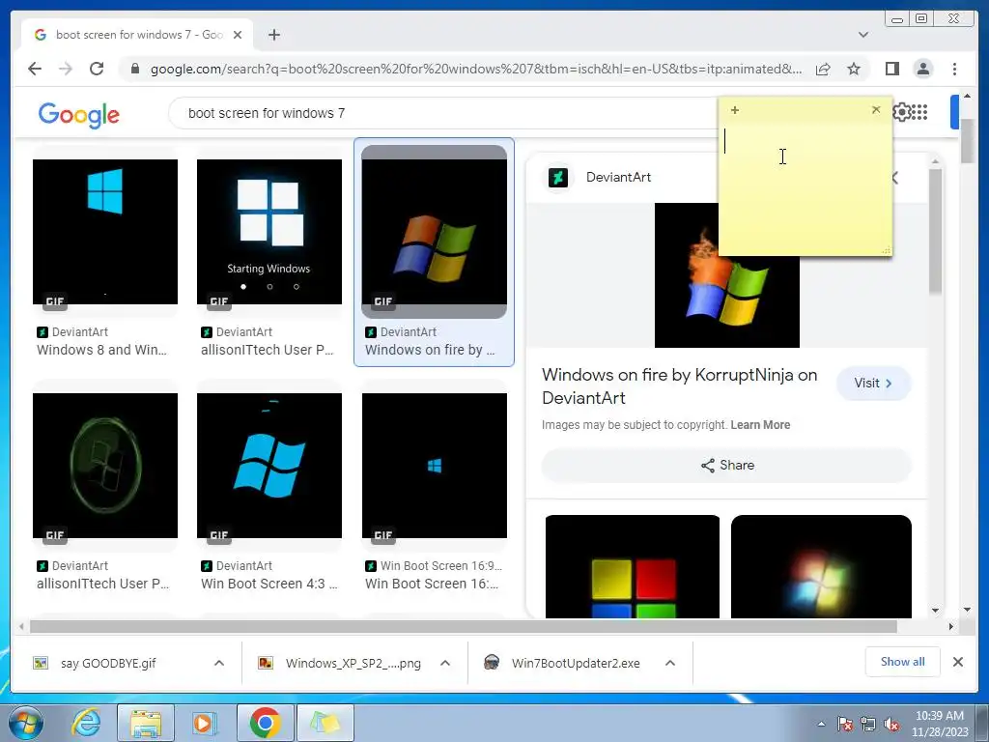Open Windows Media Player from taskbar
Image resolution: width=989 pixels, height=742 pixels.
click(205, 723)
